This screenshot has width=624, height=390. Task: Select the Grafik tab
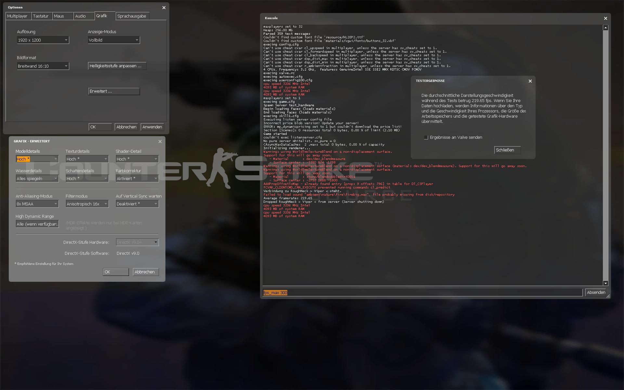pyautogui.click(x=105, y=16)
